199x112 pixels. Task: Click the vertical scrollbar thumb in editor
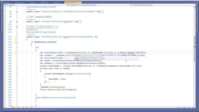click(194, 49)
